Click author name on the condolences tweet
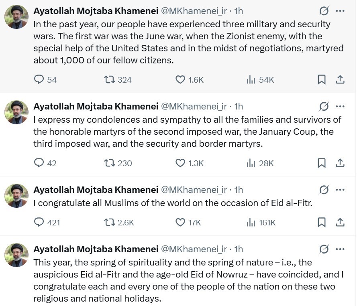This screenshot has height=306, width=357. point(96,106)
